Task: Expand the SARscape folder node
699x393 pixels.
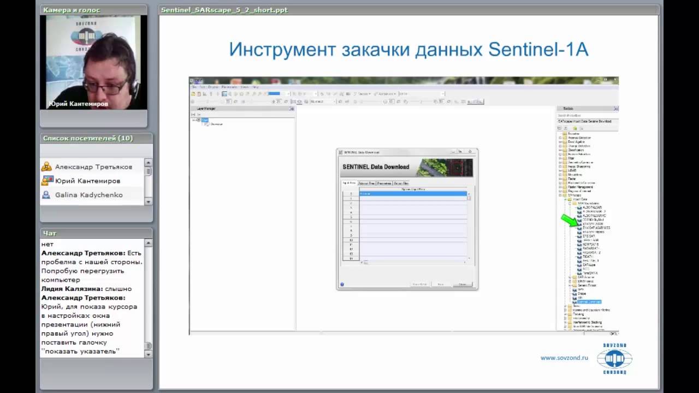Action: point(560,195)
